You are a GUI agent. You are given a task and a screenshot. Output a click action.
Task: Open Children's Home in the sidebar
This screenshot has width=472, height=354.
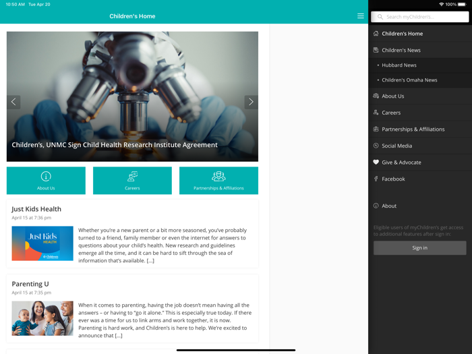pyautogui.click(x=420, y=34)
